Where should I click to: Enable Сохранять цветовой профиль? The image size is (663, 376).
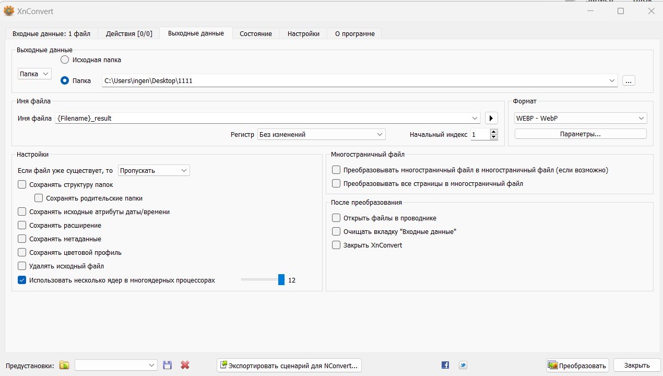[22, 252]
